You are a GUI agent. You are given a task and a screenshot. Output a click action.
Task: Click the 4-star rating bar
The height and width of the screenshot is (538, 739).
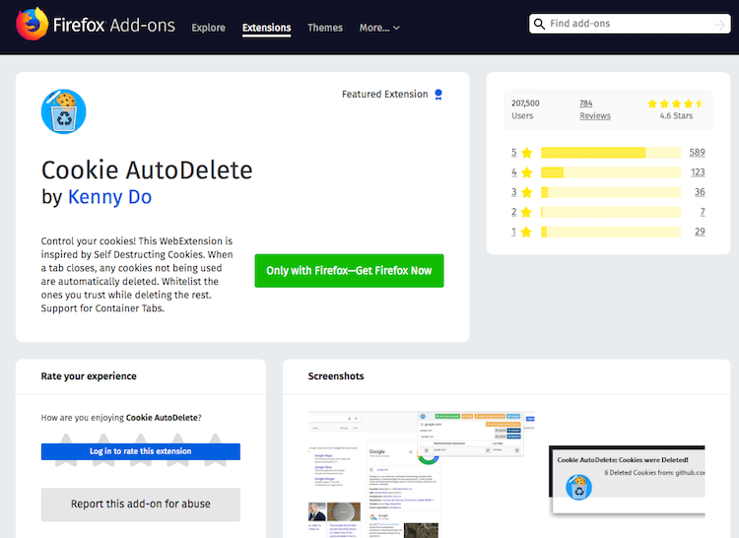pyautogui.click(x=611, y=172)
